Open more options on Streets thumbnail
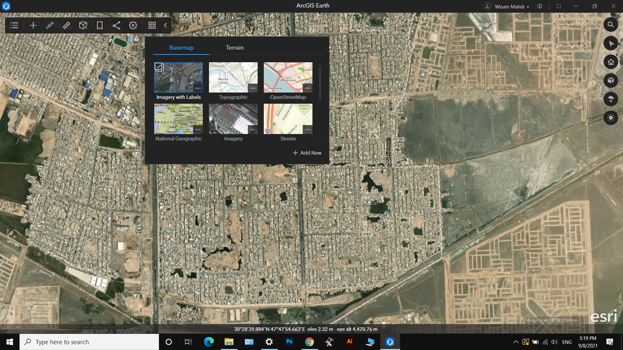Viewport: 623px width, 350px height. (307, 130)
